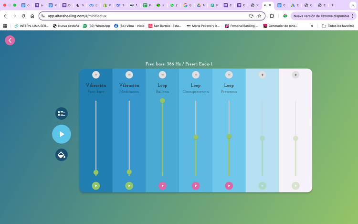
Task: Remove the Loop Omnipresencia channel
Action: click(x=196, y=75)
